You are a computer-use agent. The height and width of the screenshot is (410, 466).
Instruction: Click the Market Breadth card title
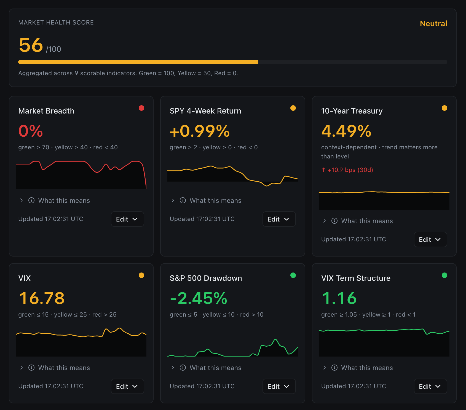coord(46,111)
